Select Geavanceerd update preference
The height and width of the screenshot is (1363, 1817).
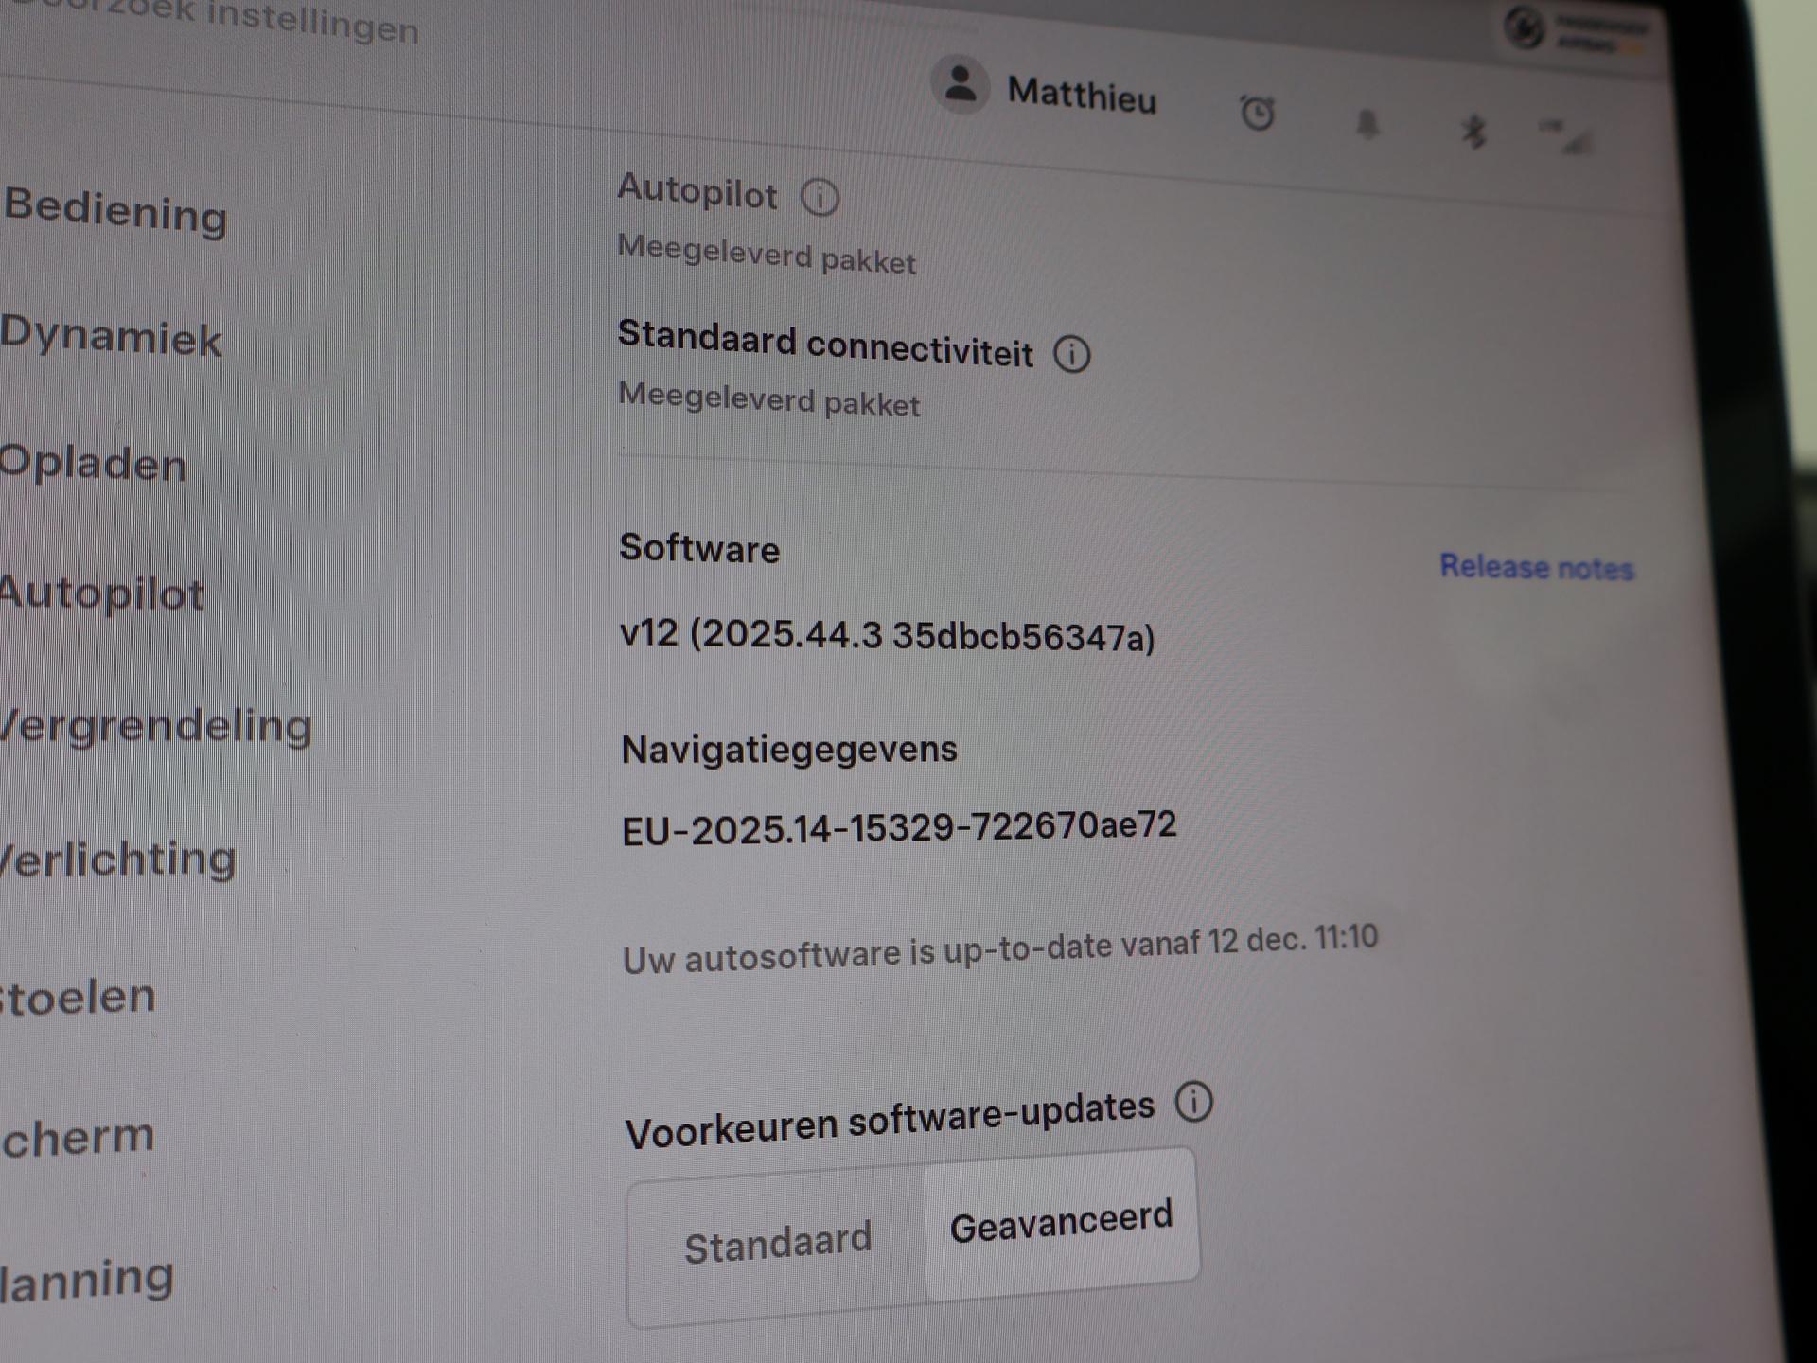[1061, 1223]
